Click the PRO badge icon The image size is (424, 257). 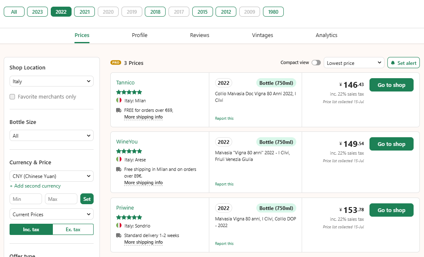(x=116, y=62)
